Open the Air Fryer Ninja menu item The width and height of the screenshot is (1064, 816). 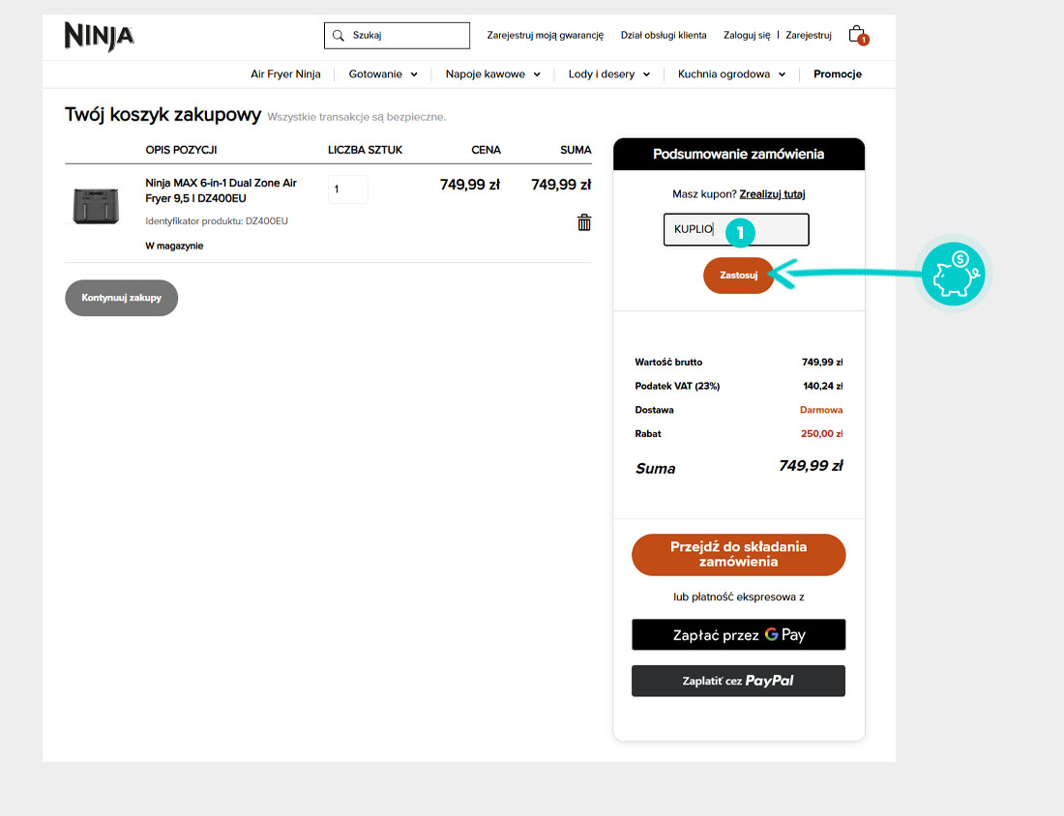(x=285, y=74)
